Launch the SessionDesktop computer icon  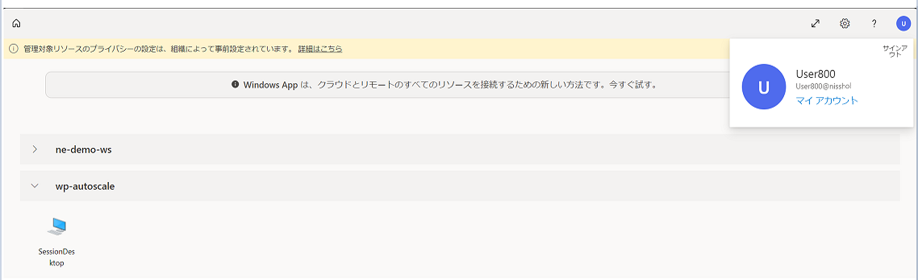57,226
